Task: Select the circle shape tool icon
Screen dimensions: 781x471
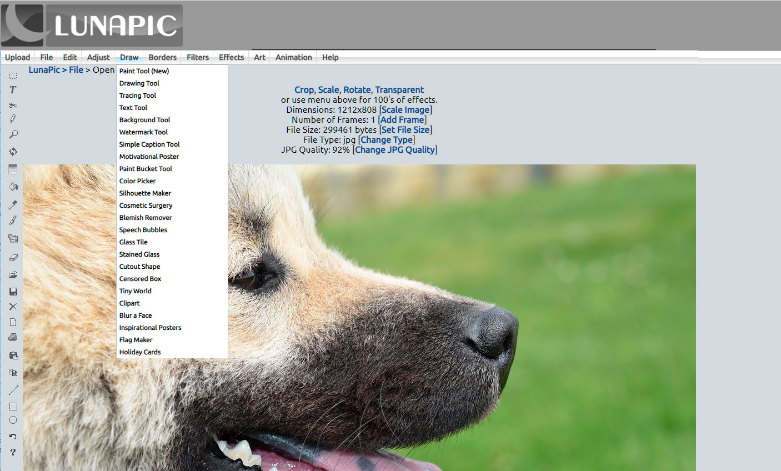Action: point(13,420)
